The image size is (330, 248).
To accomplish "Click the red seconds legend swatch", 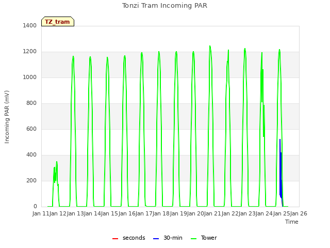I will pos(115,239).
